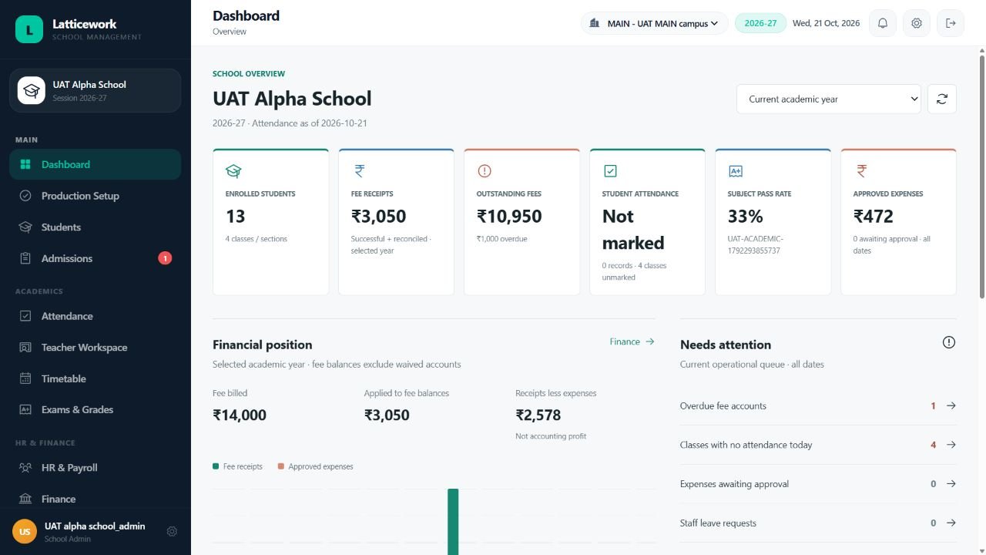Screen dimensions: 986x555
Task: Click the ₹10,950 outstanding fees value
Action: pos(509,217)
